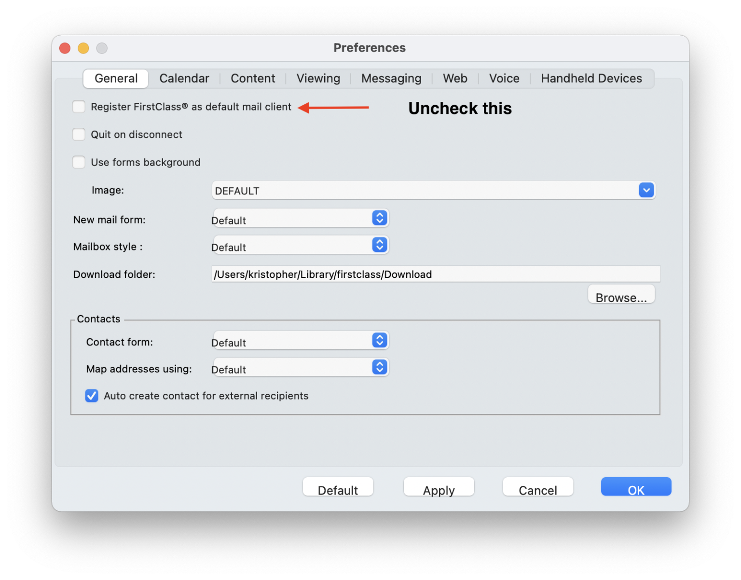The height and width of the screenshot is (580, 741).
Task: Toggle Register FirstClass as default mail client
Action: click(x=79, y=107)
